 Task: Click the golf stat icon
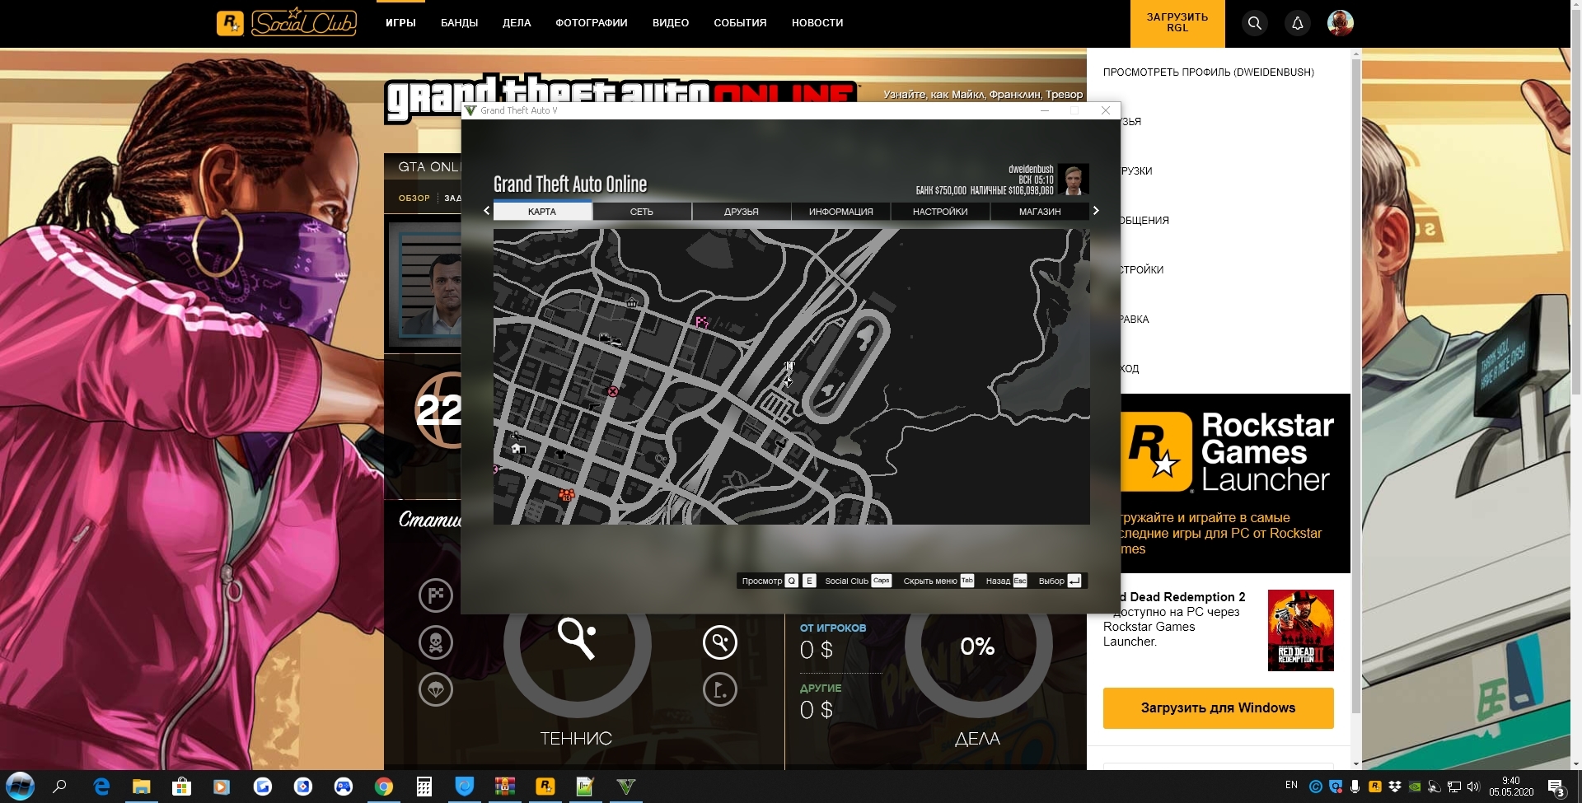(720, 689)
